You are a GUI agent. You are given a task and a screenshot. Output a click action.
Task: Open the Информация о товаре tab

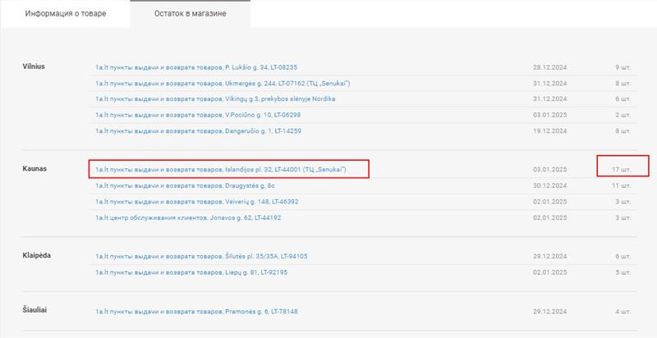66,13
